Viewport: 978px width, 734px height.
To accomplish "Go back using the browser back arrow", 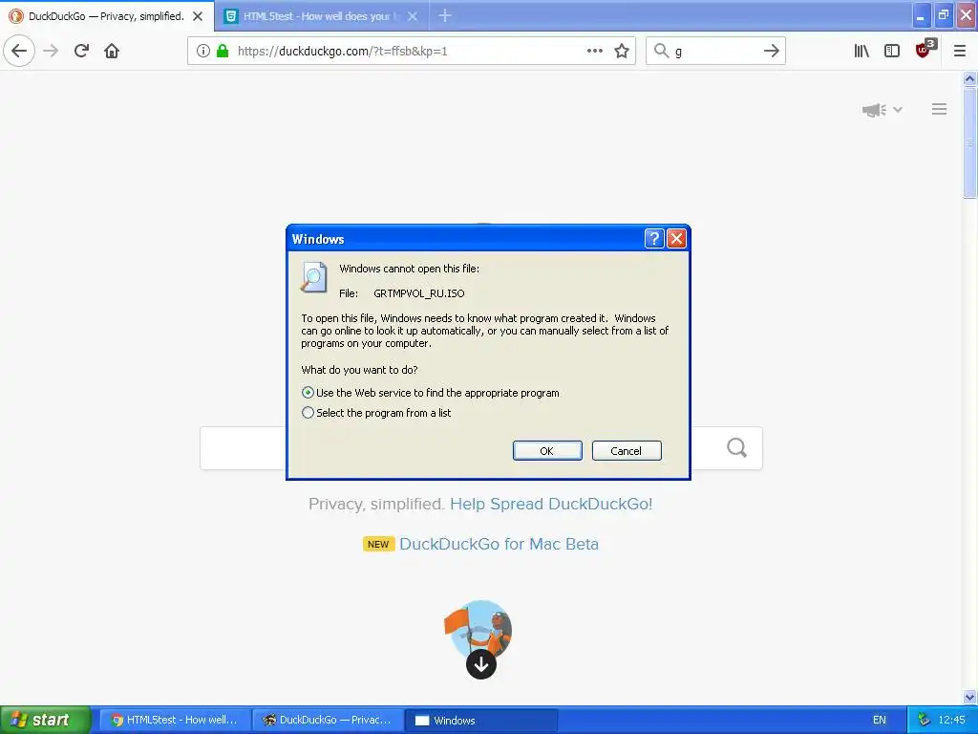I will 19,51.
